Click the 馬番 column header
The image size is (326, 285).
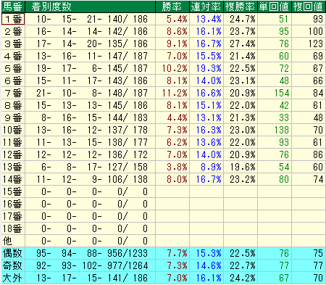tap(13, 7)
